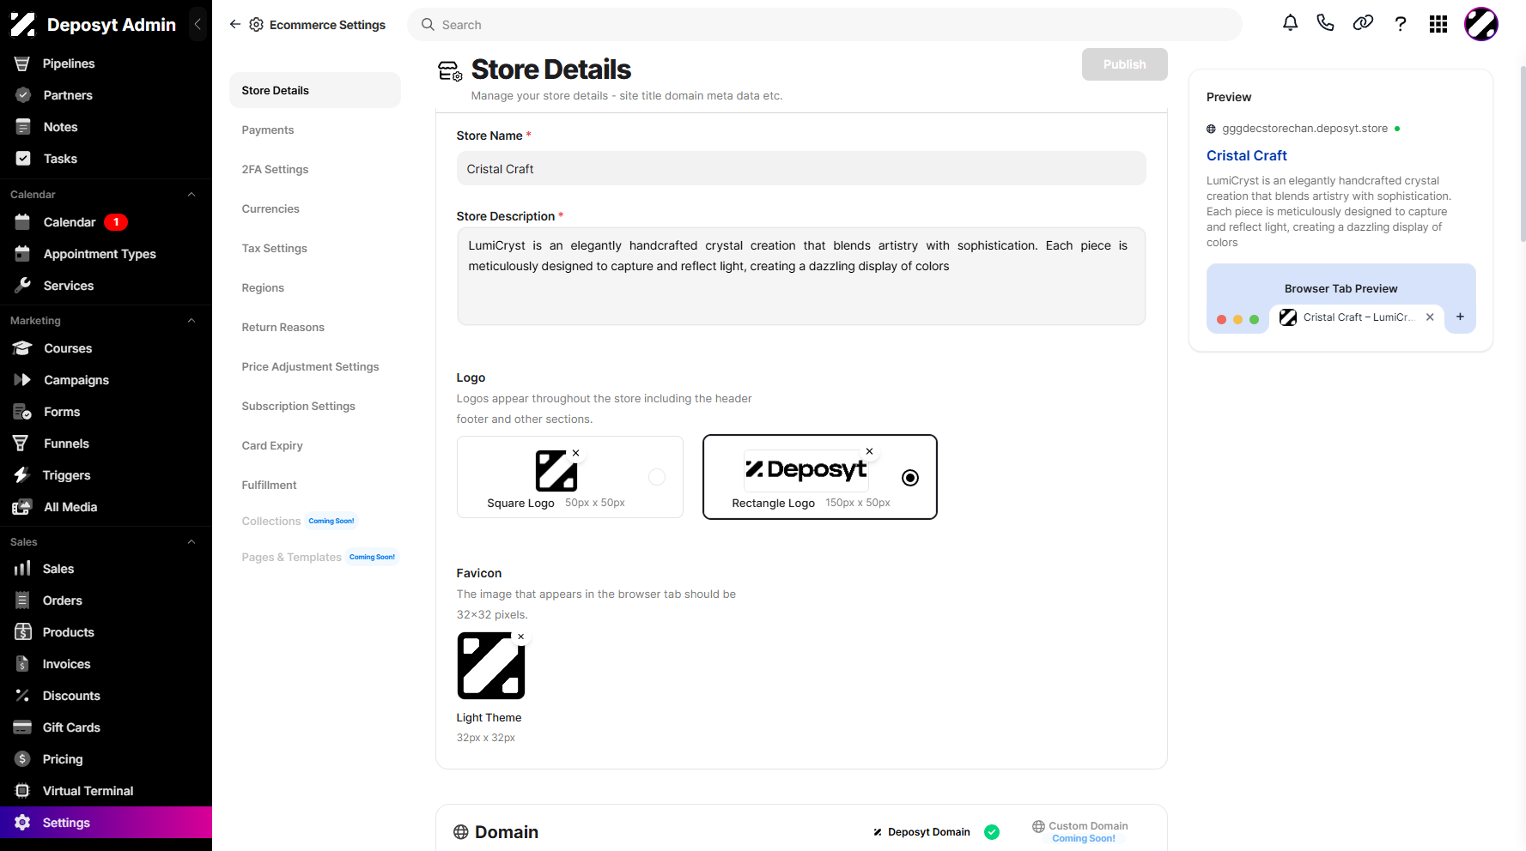The height and width of the screenshot is (851, 1526).
Task: Click the Store Name input field
Action: pyautogui.click(x=801, y=169)
